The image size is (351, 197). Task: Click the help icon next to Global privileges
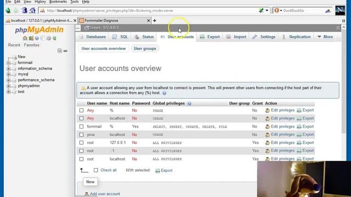coord(189,103)
